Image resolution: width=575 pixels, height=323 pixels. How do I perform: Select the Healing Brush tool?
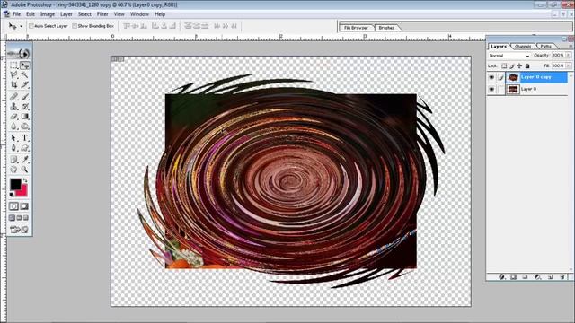[14, 97]
